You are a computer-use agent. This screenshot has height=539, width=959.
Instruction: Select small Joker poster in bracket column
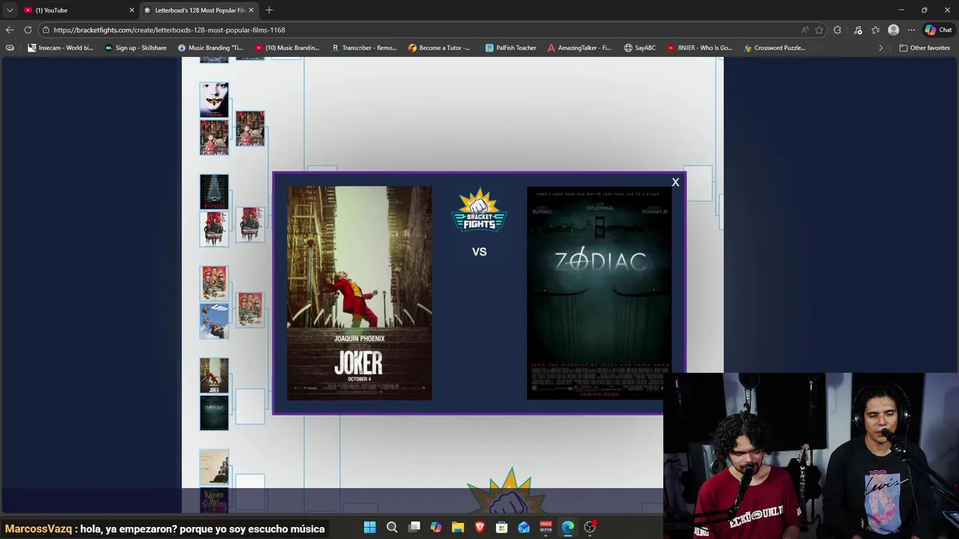click(214, 376)
